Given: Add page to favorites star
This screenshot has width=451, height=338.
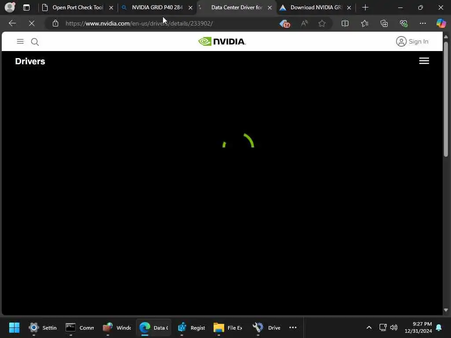Looking at the screenshot, I should 322,23.
